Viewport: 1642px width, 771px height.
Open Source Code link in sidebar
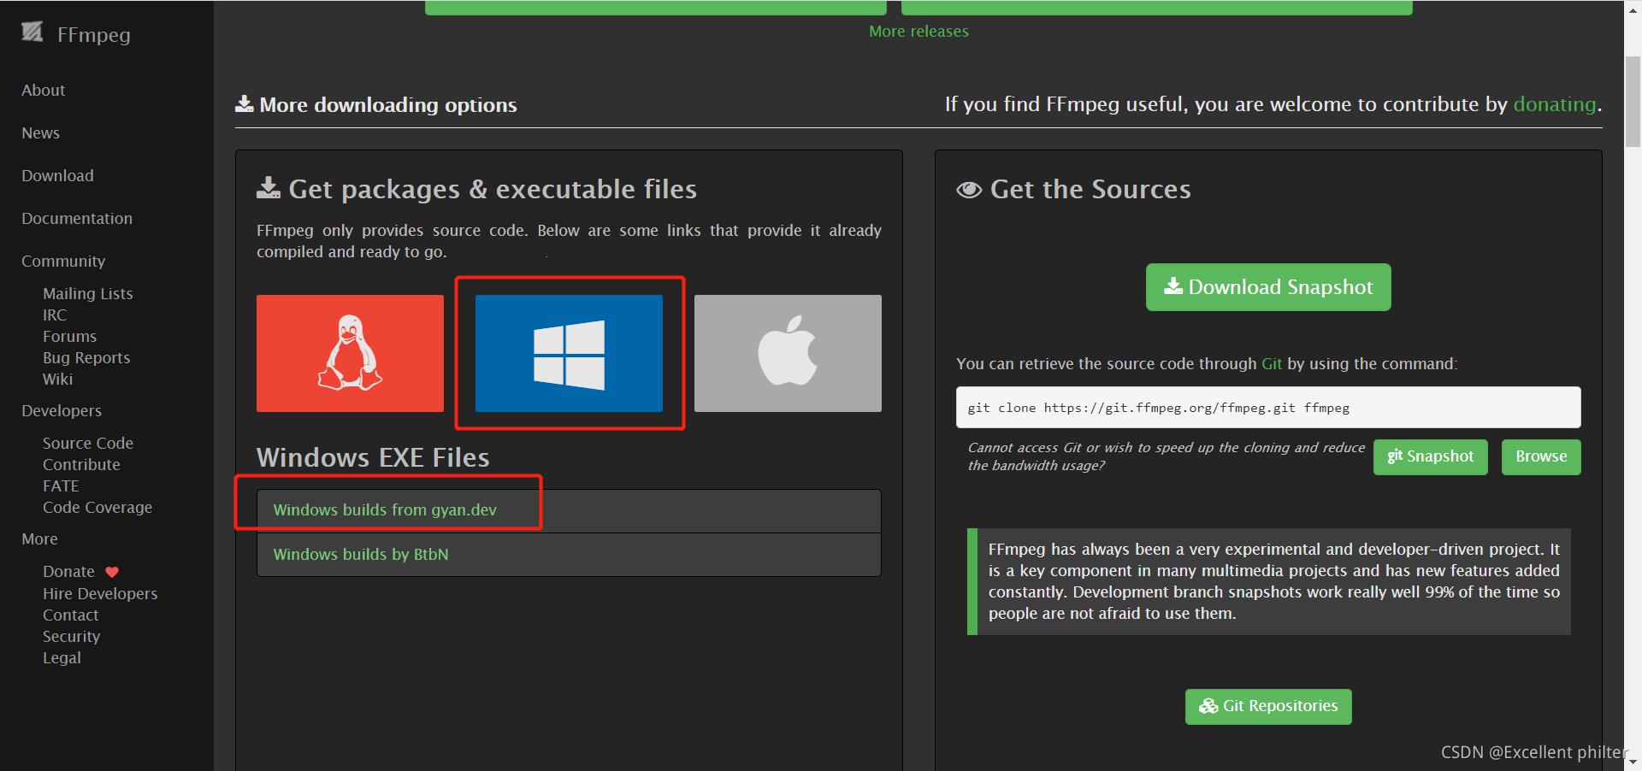[88, 443]
